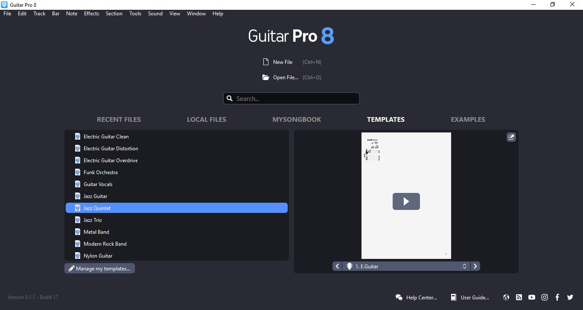Open the Note menu
This screenshot has width=583, height=310.
(x=72, y=14)
